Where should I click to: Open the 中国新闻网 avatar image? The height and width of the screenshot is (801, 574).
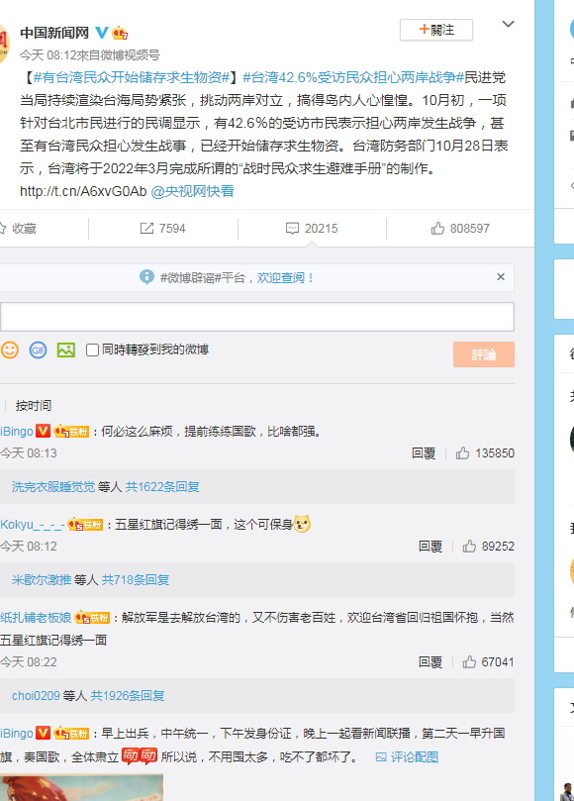3,43
